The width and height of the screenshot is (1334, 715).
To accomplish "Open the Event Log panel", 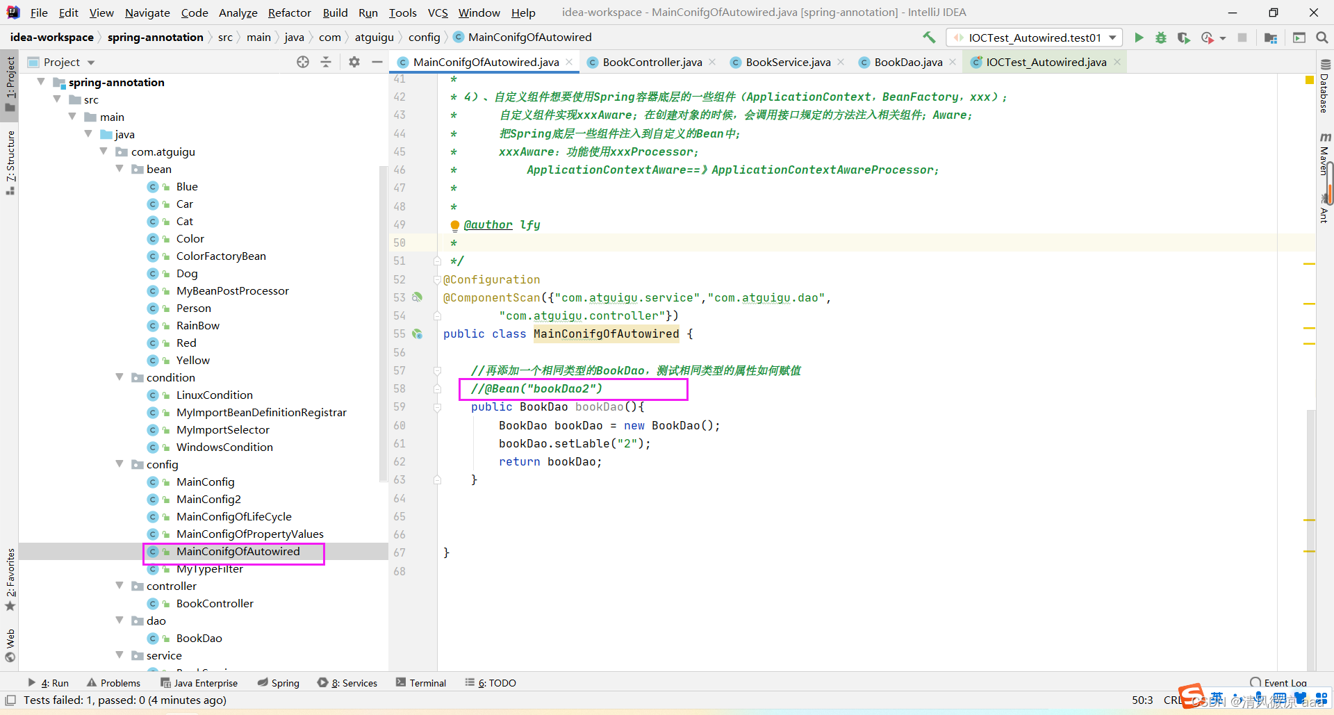I will [1278, 683].
